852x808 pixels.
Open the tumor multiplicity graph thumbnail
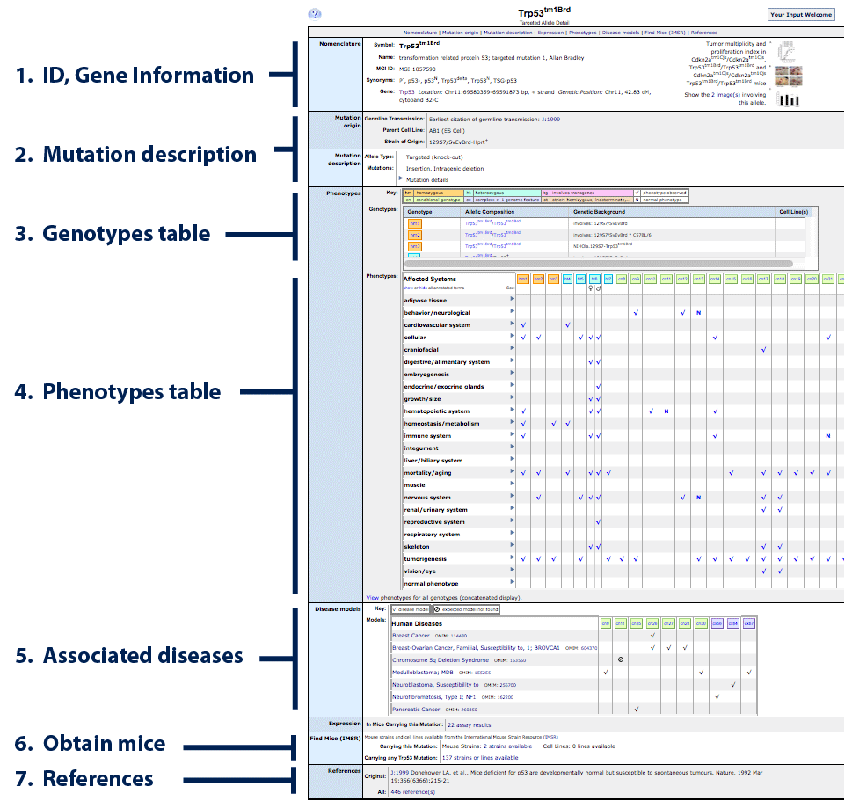(790, 51)
